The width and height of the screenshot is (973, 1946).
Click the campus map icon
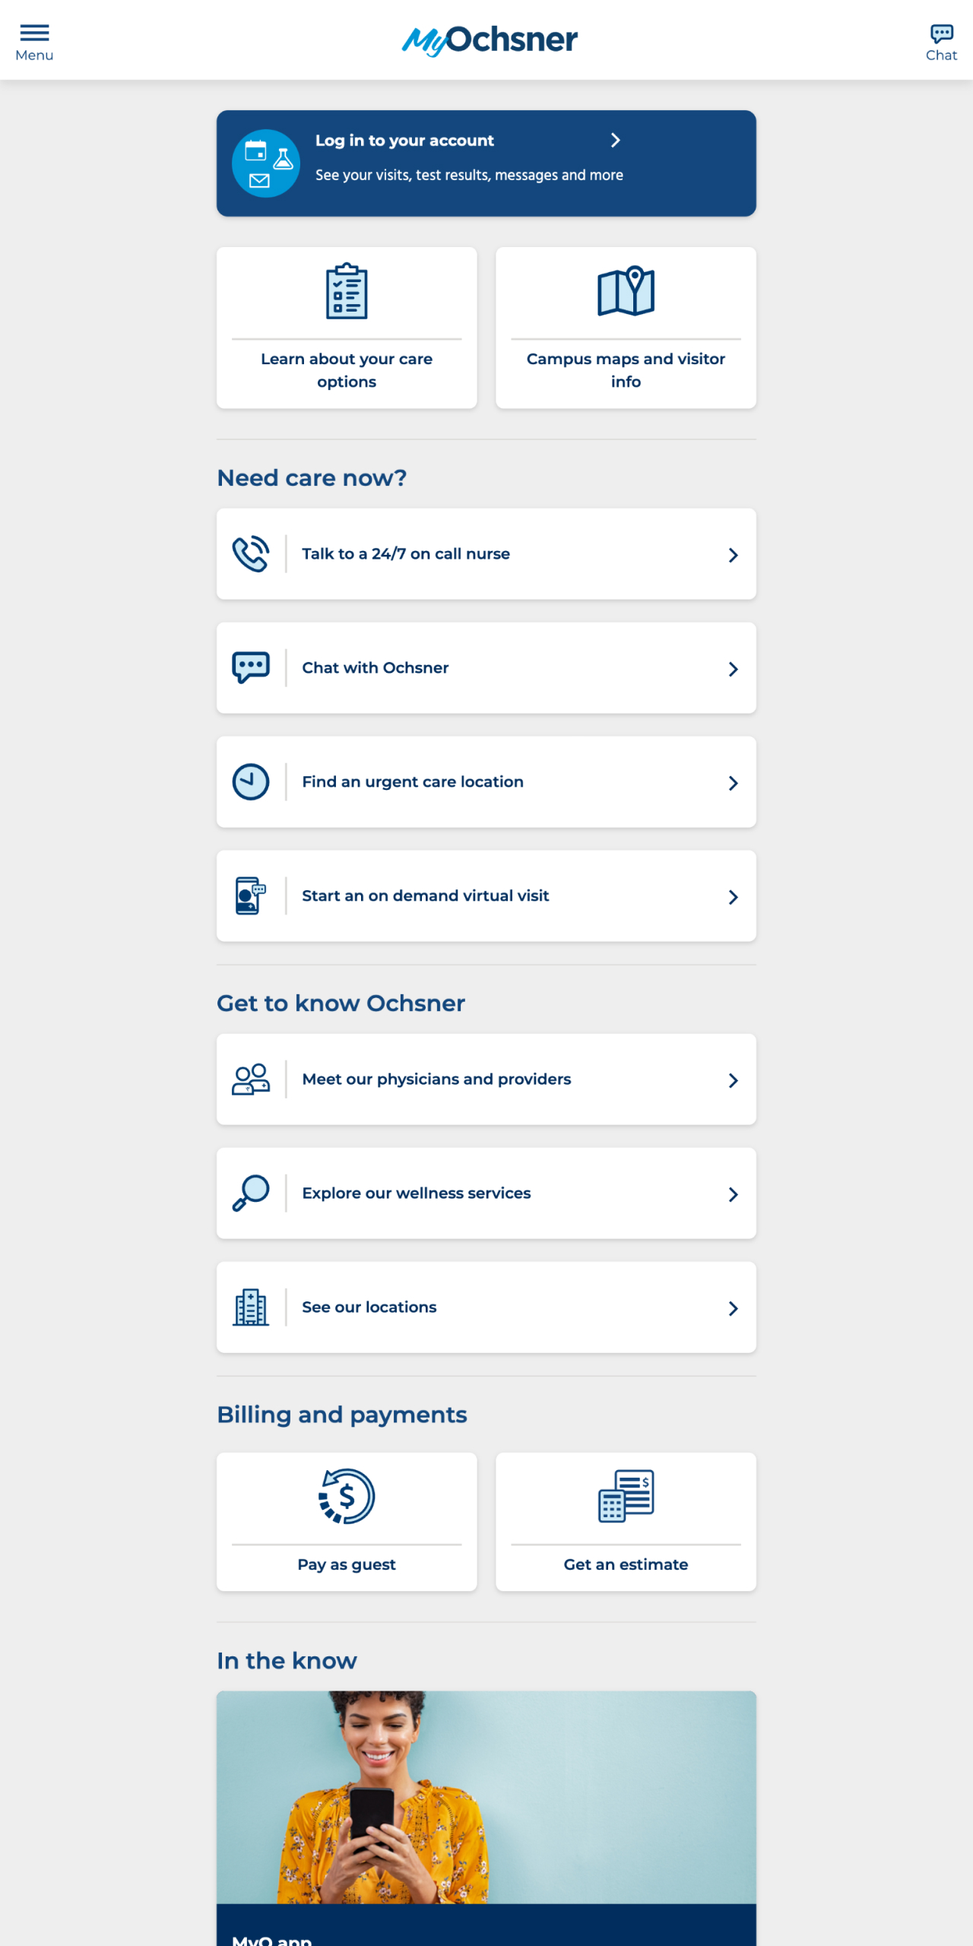pos(626,291)
